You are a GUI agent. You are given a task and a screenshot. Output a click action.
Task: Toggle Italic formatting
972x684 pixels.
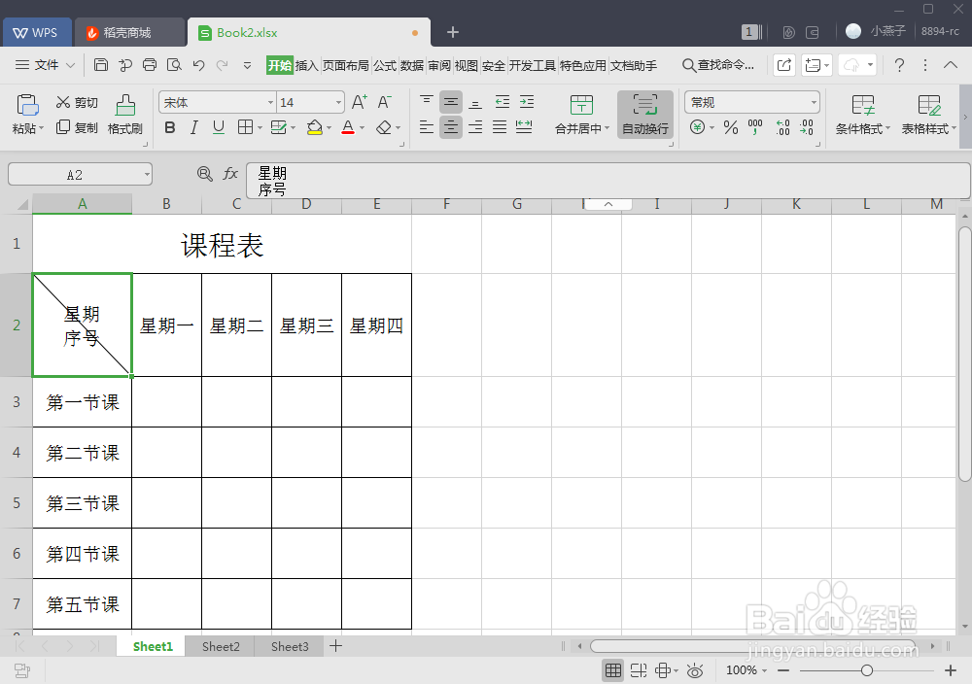click(194, 127)
